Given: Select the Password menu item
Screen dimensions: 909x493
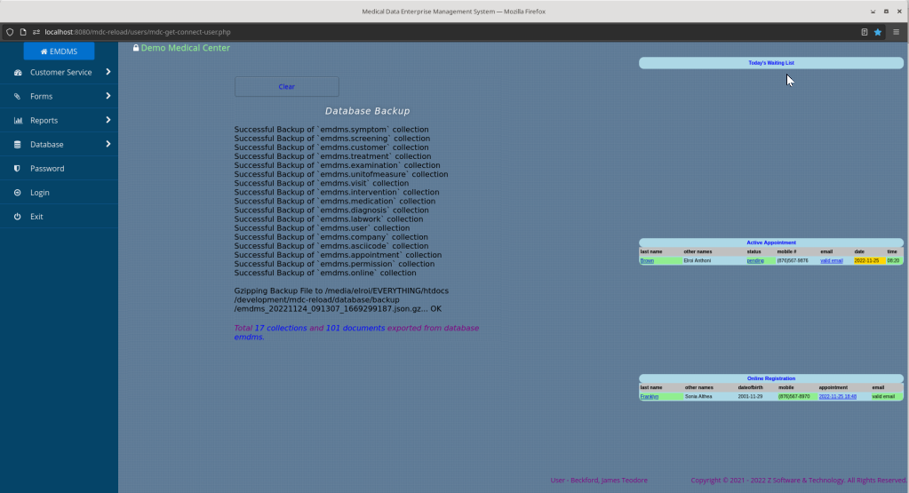Looking at the screenshot, I should (59, 169).
